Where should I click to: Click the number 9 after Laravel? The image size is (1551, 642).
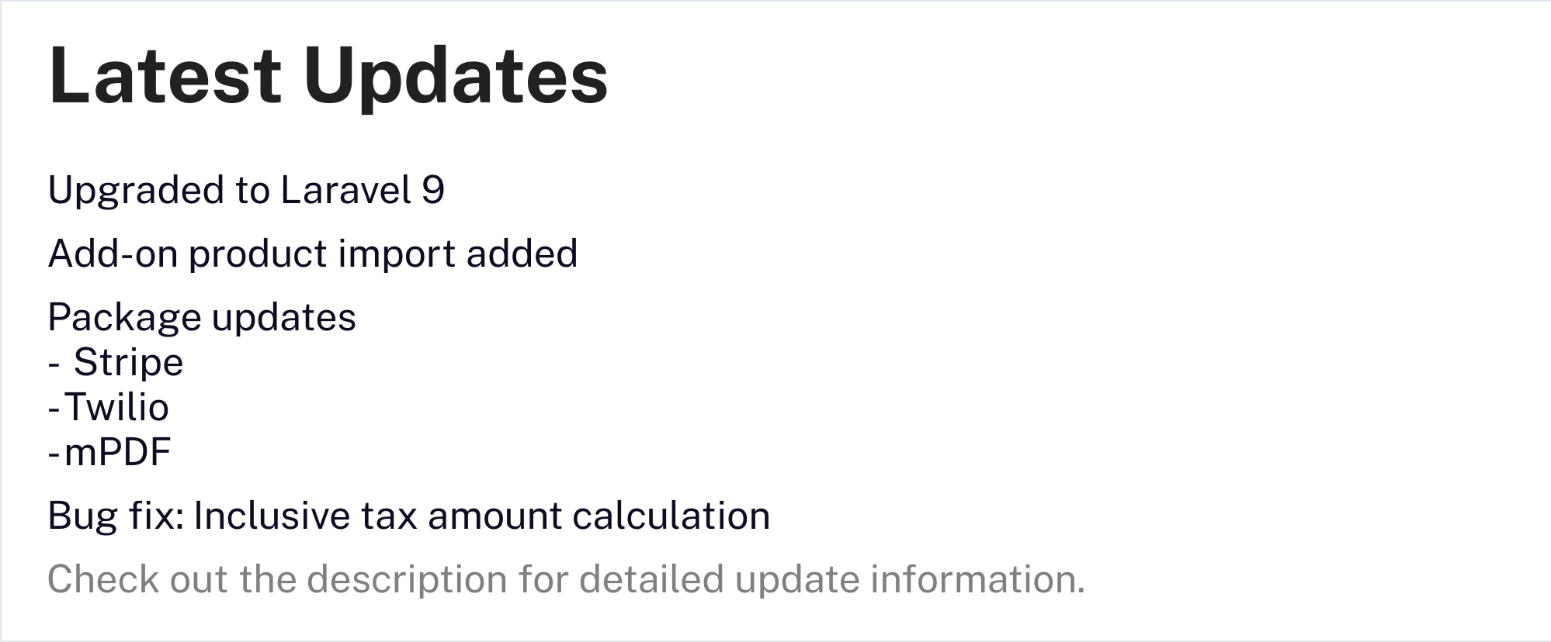(x=433, y=191)
